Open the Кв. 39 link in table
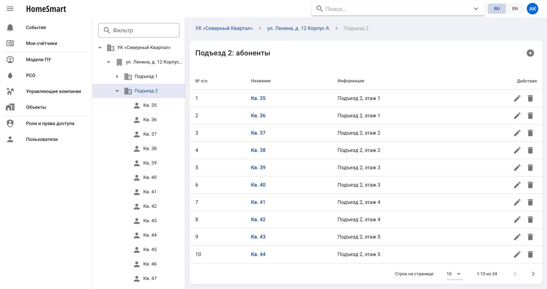Image resolution: width=547 pixels, height=289 pixels. point(258,168)
